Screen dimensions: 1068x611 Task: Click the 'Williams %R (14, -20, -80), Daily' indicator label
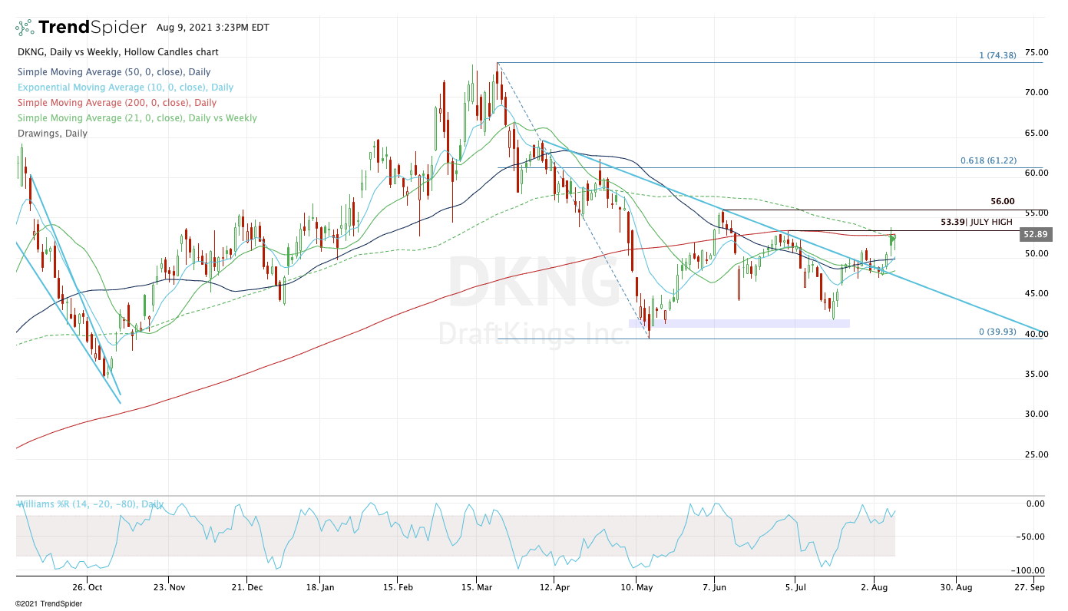(x=90, y=504)
